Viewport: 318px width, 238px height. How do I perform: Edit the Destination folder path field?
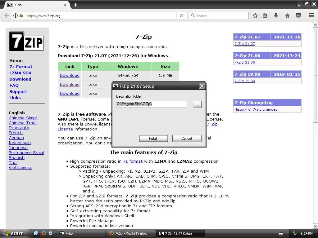pos(152,104)
